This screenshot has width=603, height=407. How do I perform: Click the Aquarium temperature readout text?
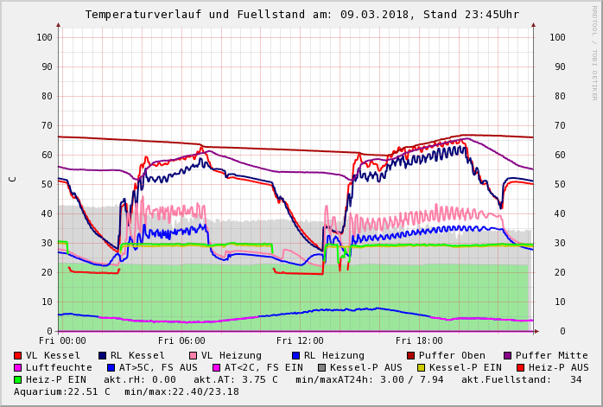click(62, 391)
